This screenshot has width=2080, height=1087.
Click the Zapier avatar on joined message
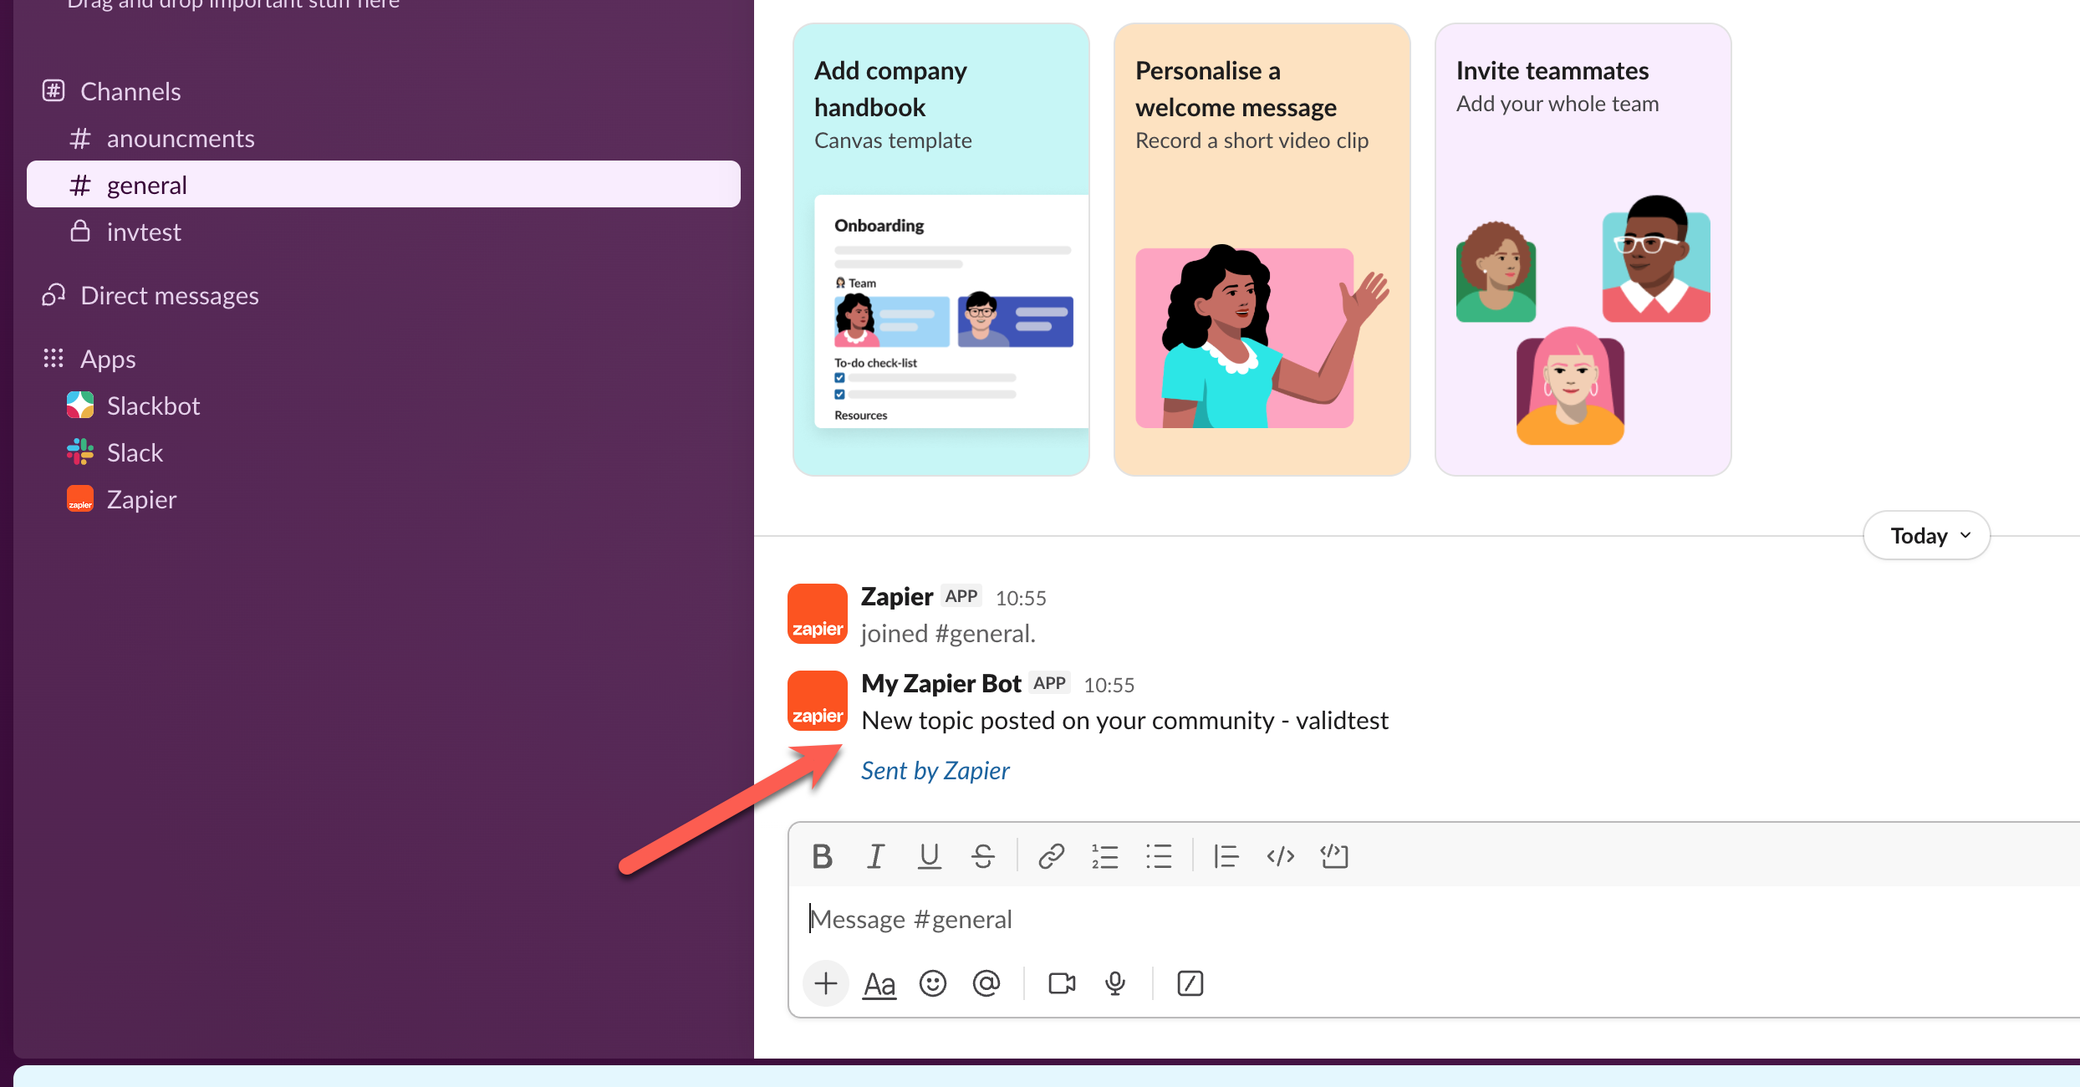(818, 614)
